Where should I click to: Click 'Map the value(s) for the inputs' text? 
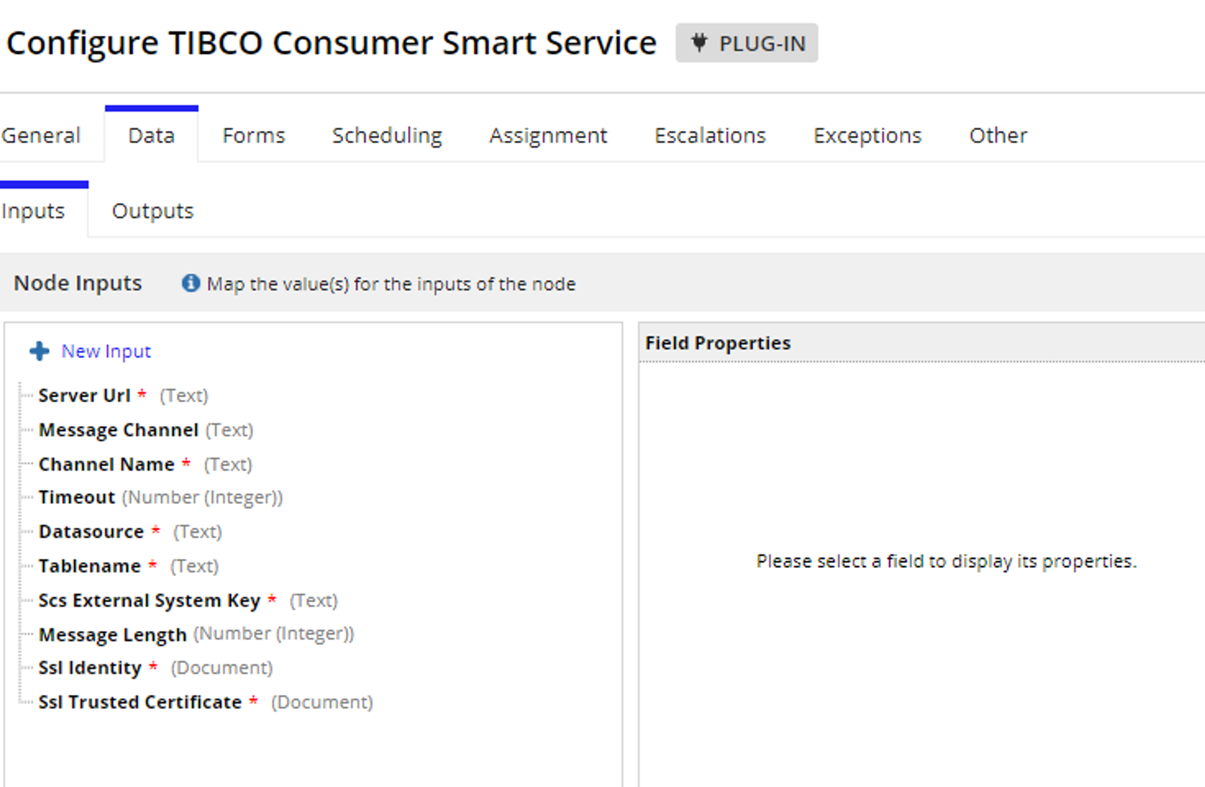click(x=391, y=284)
